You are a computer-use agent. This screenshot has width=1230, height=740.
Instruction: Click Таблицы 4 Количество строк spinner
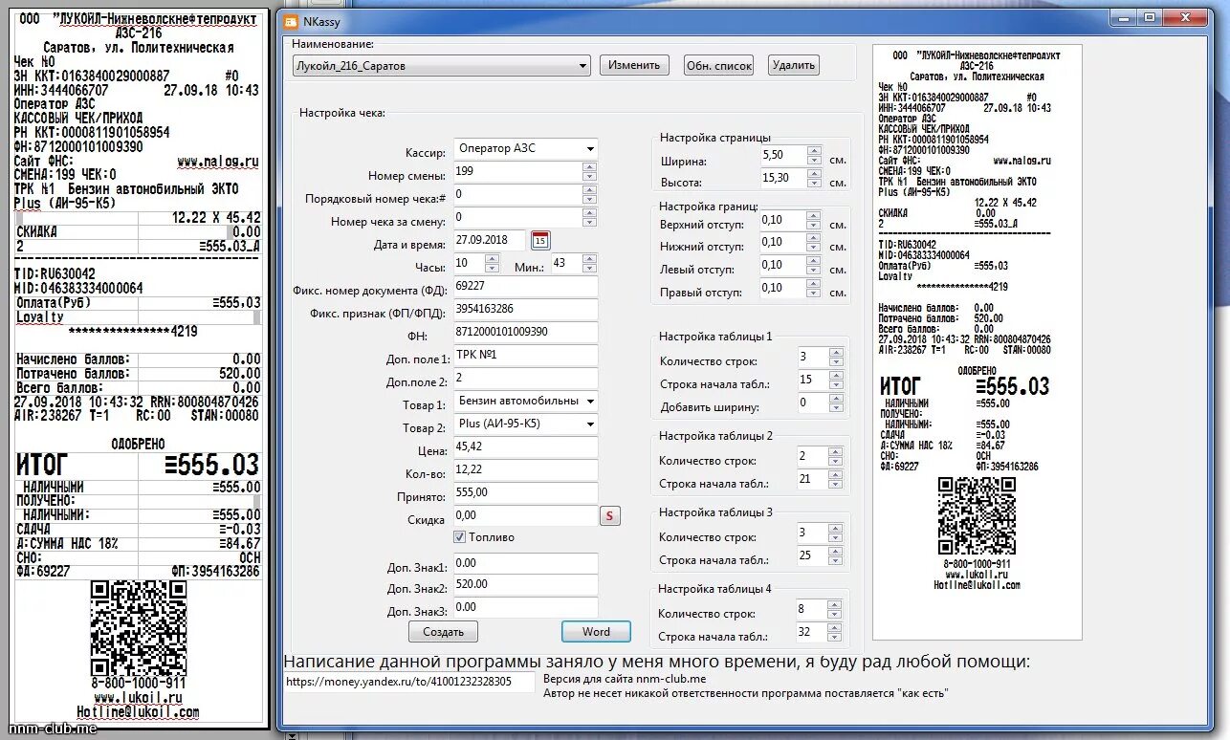[836, 610]
